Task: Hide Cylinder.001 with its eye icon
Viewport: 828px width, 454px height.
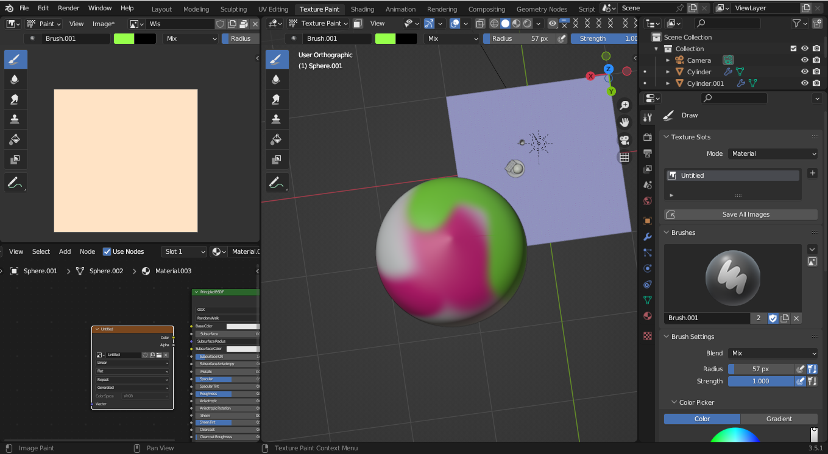Action: pyautogui.click(x=805, y=83)
